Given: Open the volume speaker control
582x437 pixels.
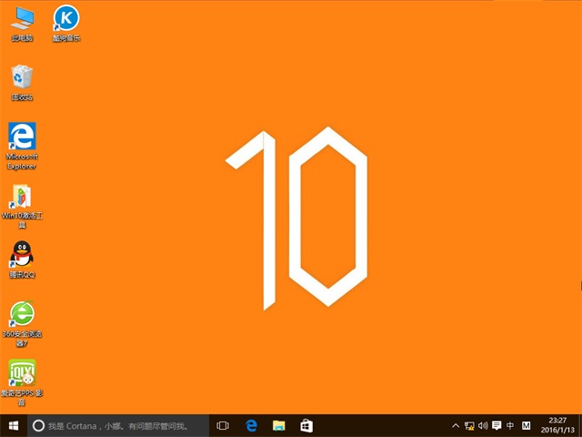Looking at the screenshot, I should click(483, 425).
